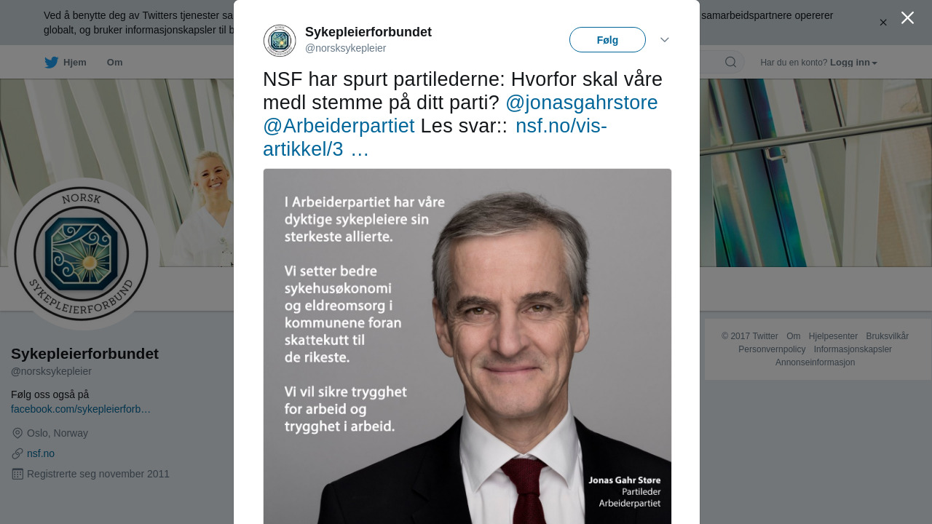Dismiss the cookie notice banner
The height and width of the screenshot is (524, 932).
point(883,23)
